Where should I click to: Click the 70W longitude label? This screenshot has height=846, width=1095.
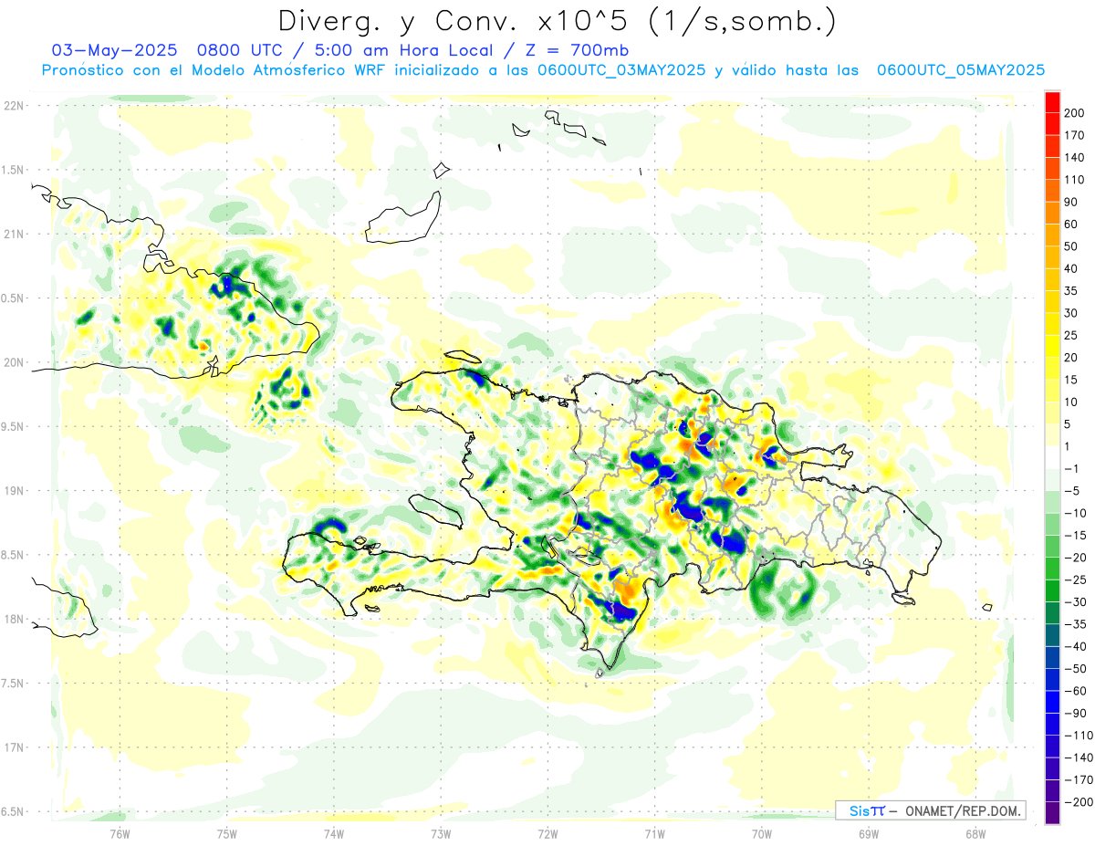762,833
